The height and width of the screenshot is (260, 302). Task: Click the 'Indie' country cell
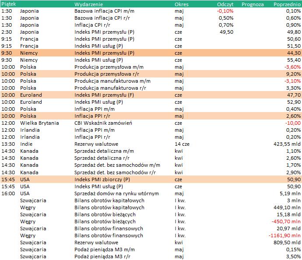[26, 144]
